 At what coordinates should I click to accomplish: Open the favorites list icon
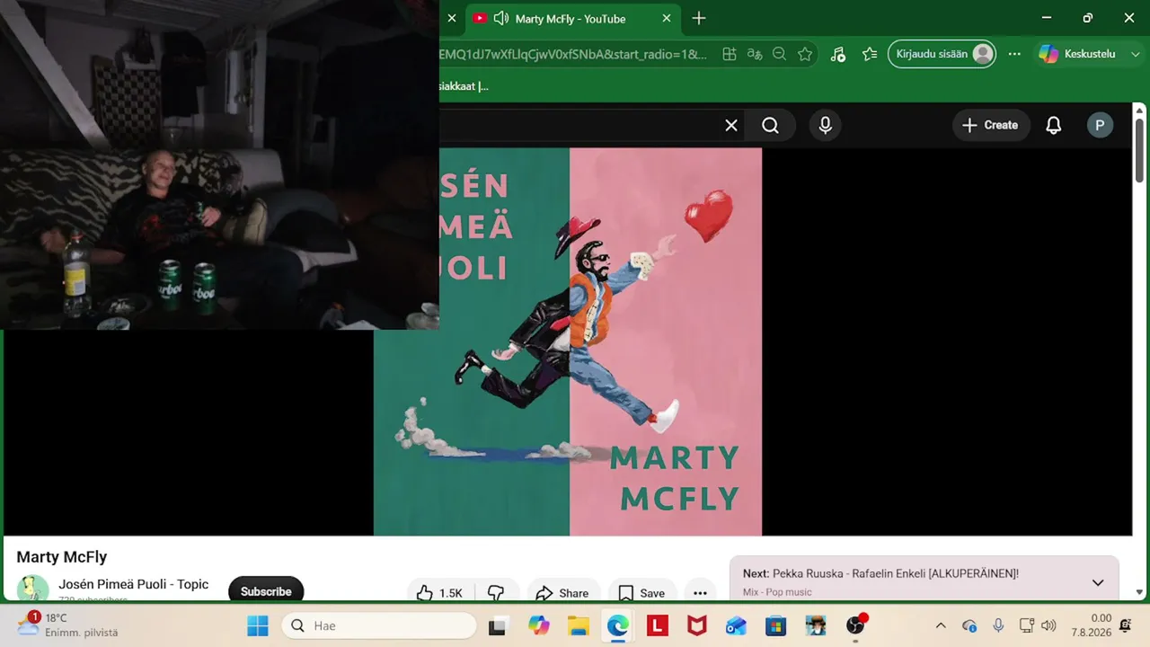click(x=870, y=54)
